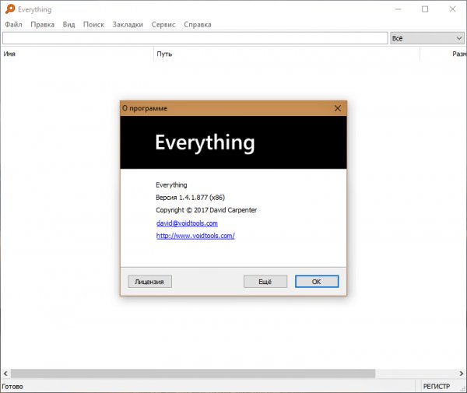Viewport: 467px width, 393px height.
Task: Open the Поиск menu
Action: [x=93, y=24]
